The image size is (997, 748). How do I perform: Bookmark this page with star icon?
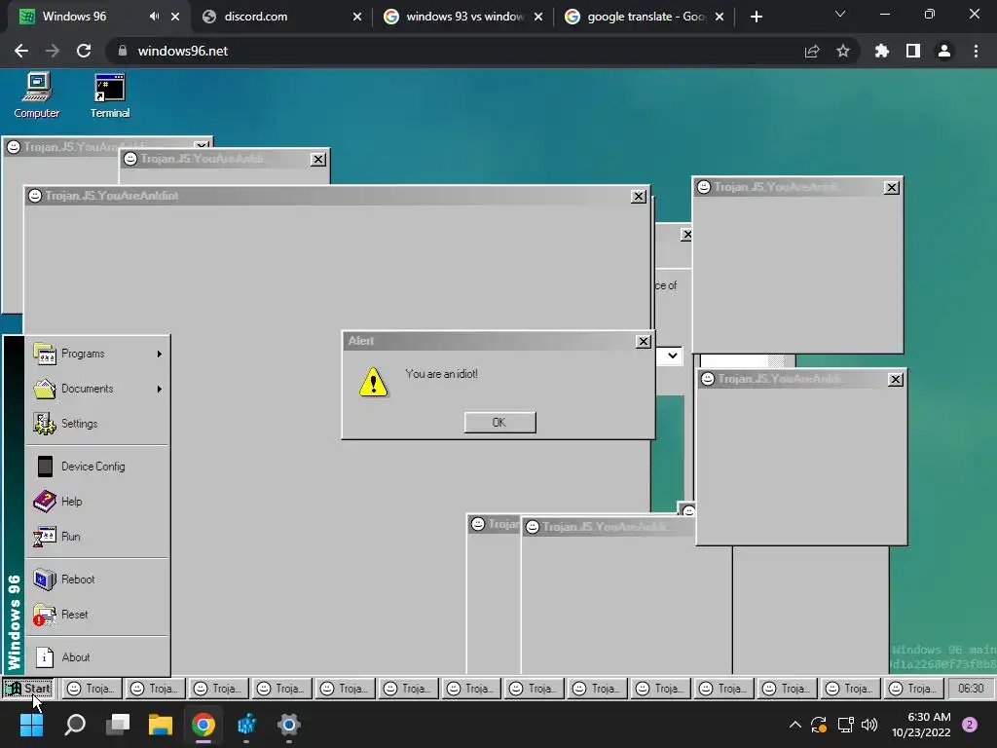(x=843, y=51)
